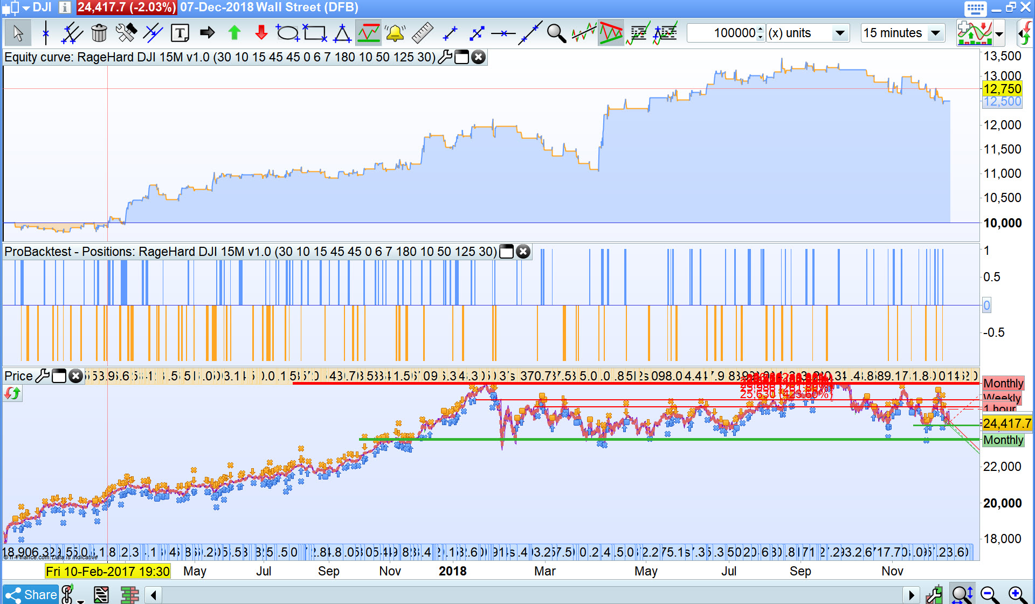Open the (x) units dropdown
Screen dimensions: 1035x604
coord(839,33)
